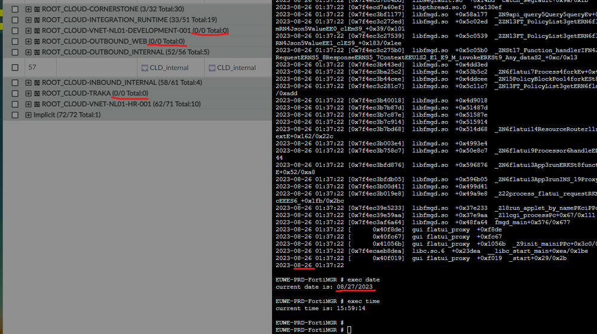Click the first CLD_internal interface icon
This screenshot has width=597, height=334.
145,68
